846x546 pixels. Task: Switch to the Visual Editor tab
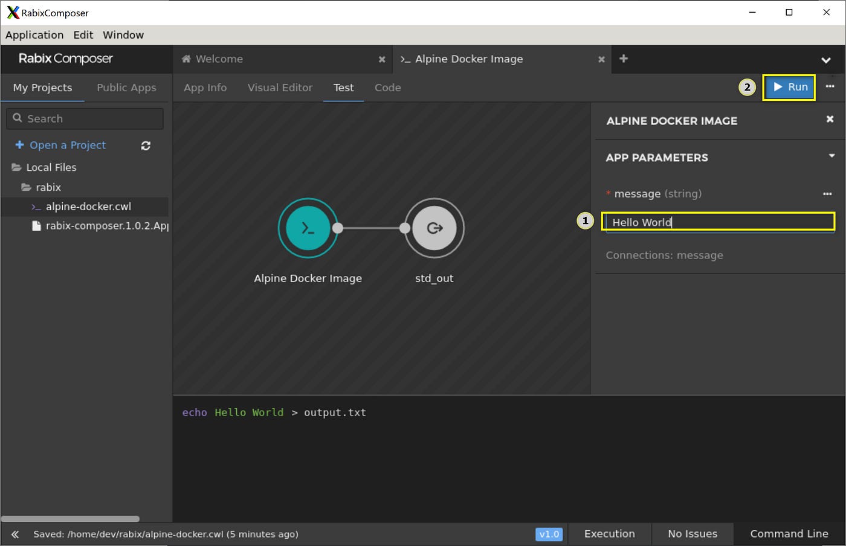[280, 88]
